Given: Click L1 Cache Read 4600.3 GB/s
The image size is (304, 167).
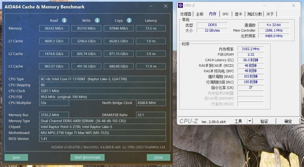Looking at the screenshot, I should (54, 41).
